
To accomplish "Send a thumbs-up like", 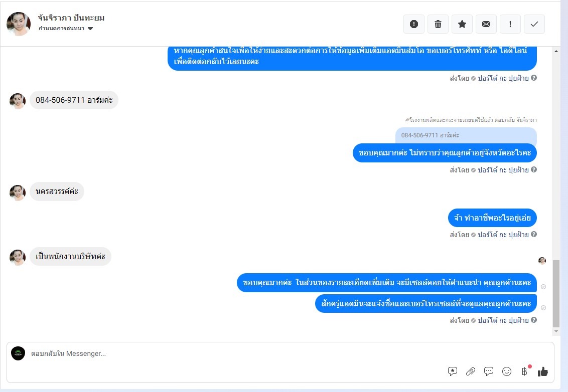I will pyautogui.click(x=542, y=371).
